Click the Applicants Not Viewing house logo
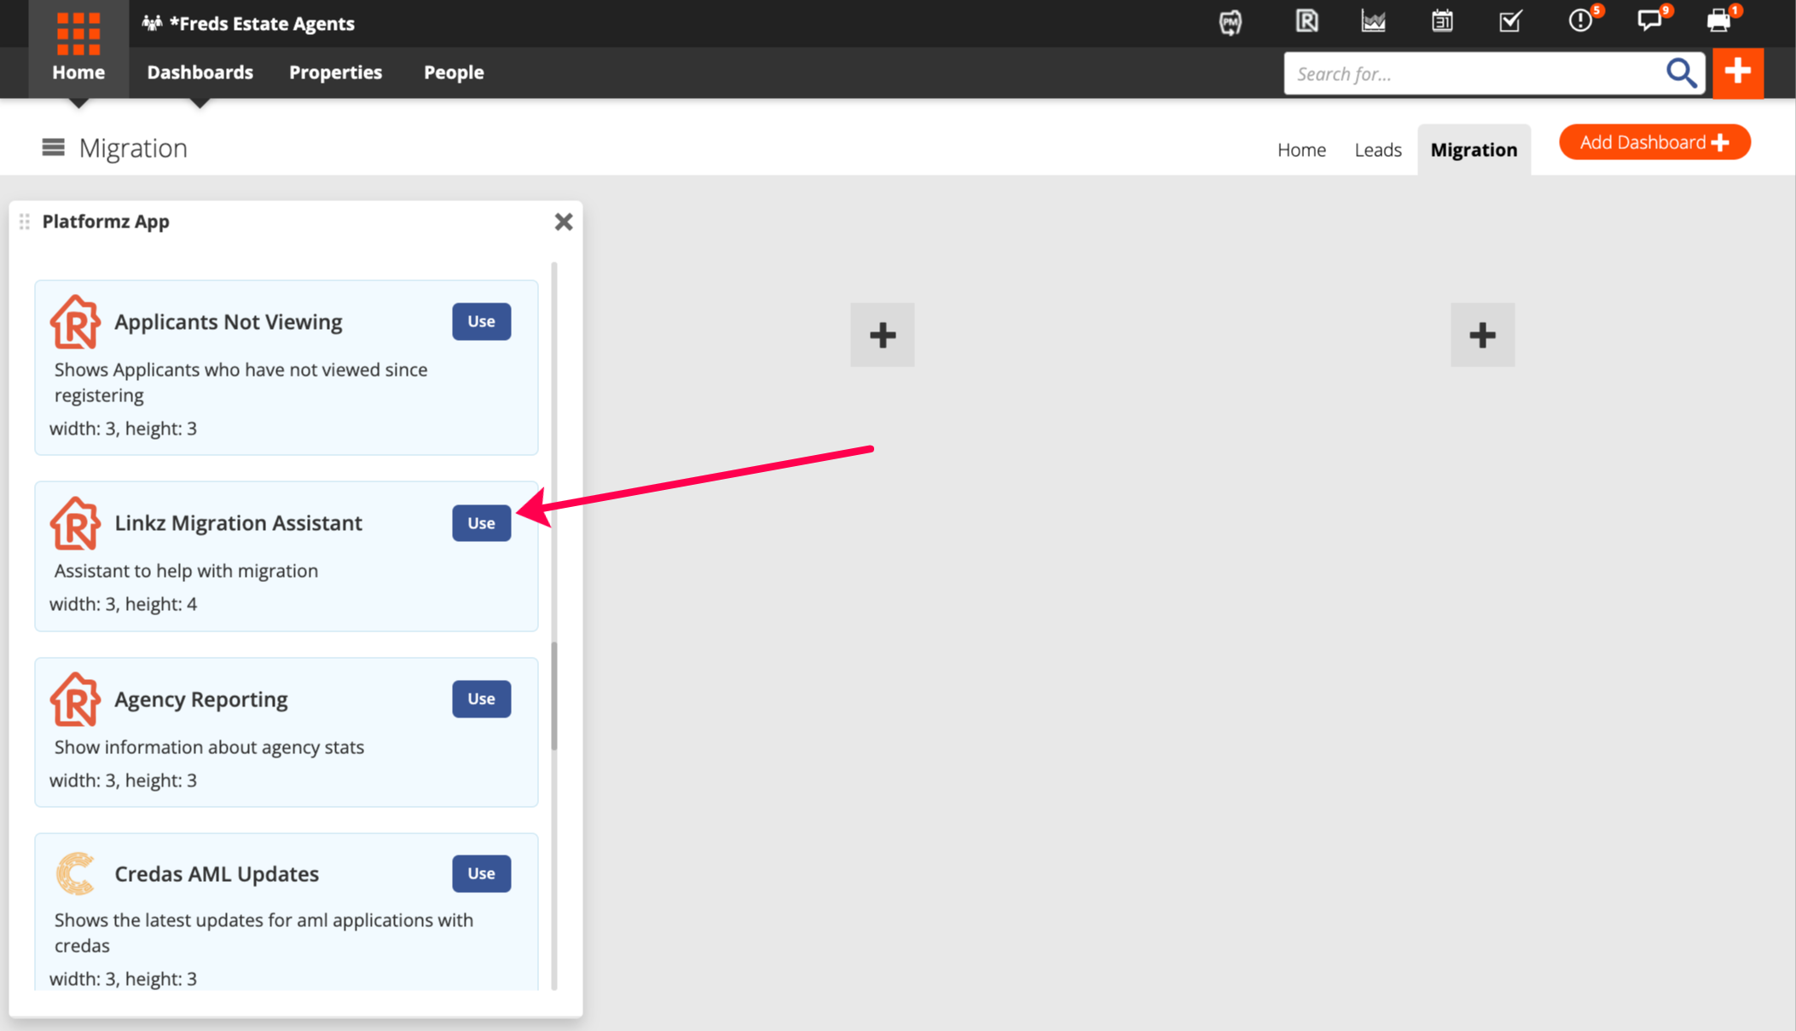 75,322
